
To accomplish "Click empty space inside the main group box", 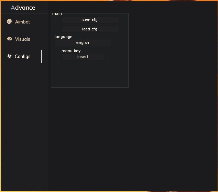I will click(x=89, y=74).
